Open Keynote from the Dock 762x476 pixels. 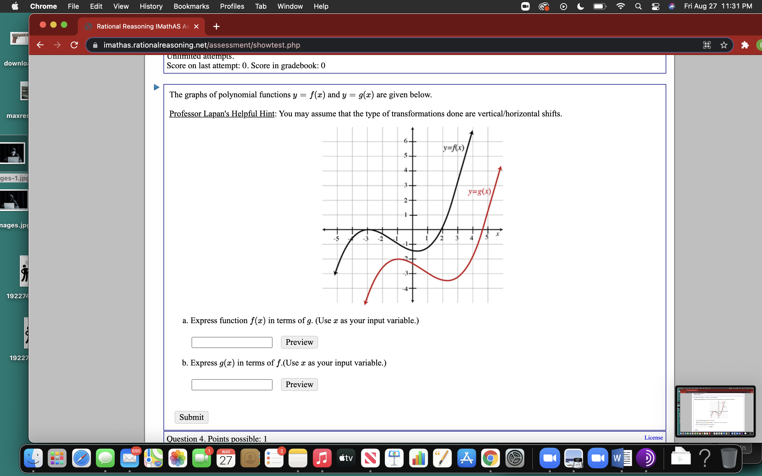point(394,458)
